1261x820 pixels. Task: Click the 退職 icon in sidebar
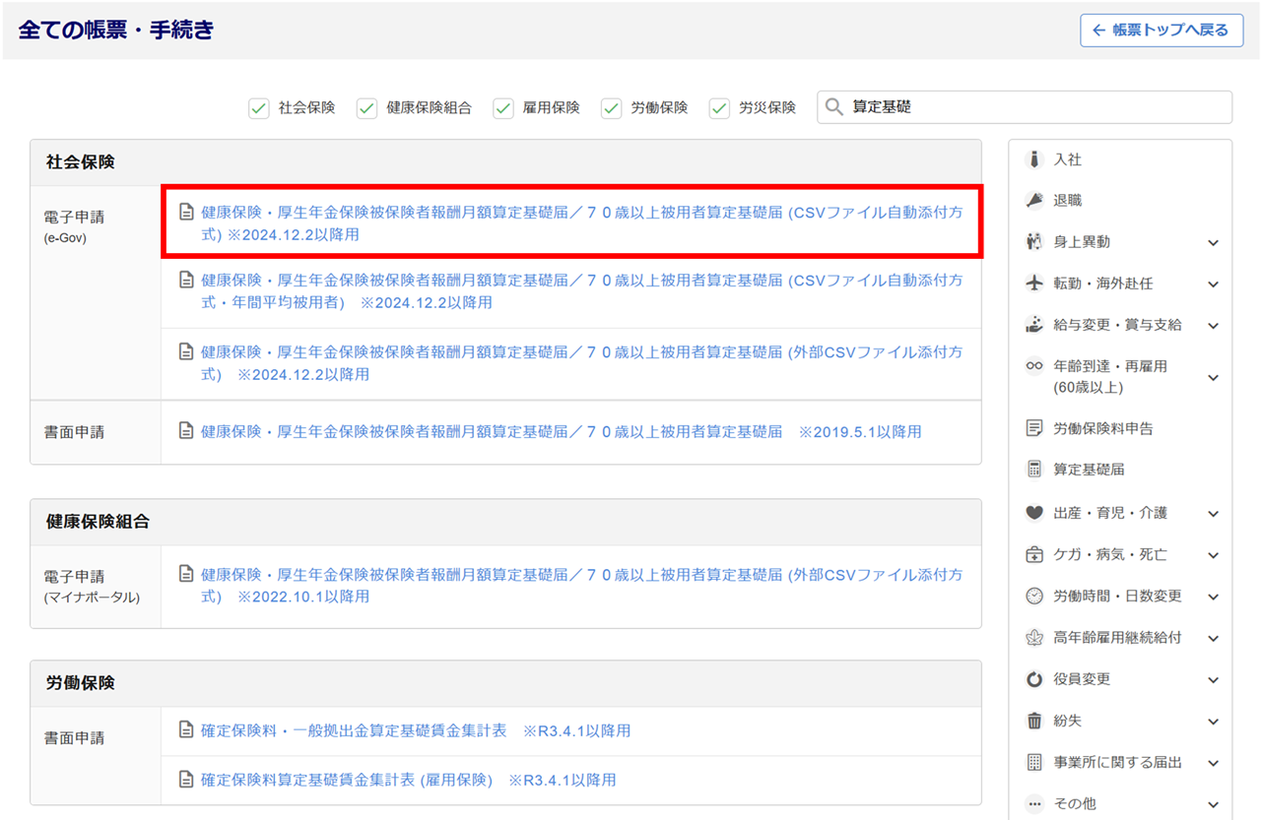tap(1034, 201)
